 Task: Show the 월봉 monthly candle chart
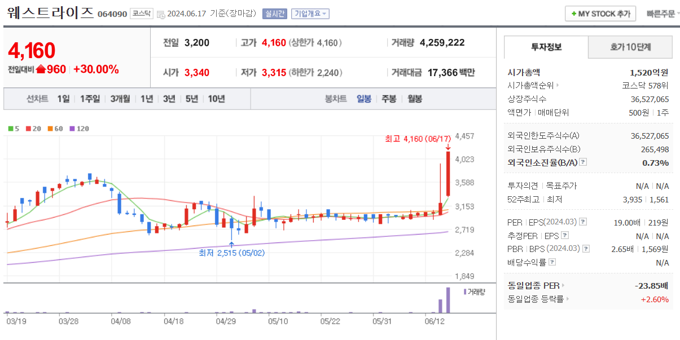(x=415, y=99)
